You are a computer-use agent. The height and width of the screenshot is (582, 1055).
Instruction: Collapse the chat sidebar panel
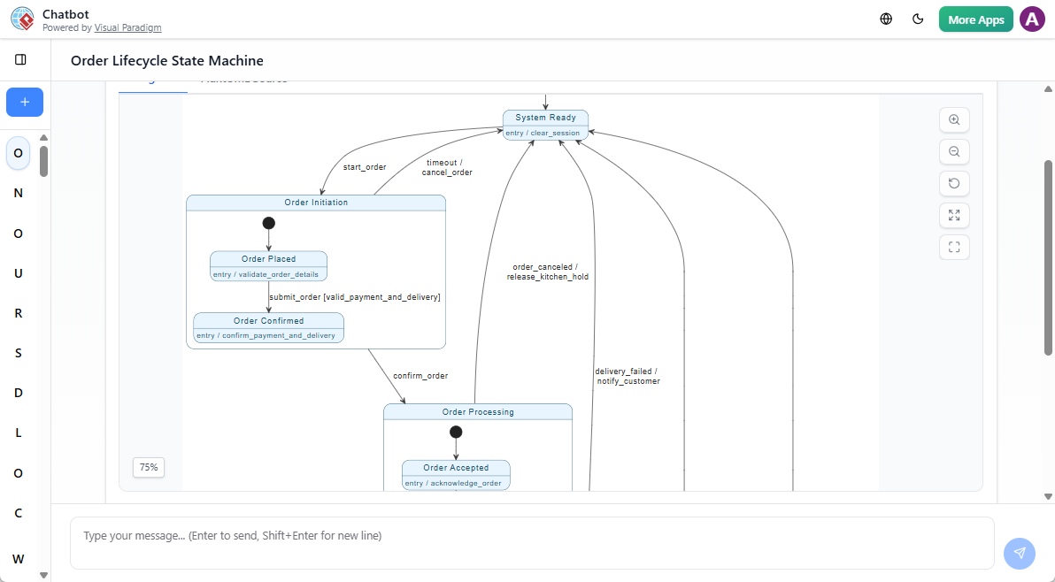(x=21, y=58)
